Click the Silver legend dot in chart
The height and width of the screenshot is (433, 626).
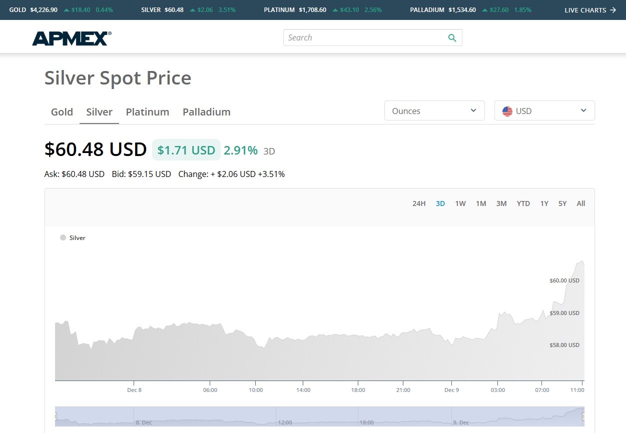click(63, 238)
